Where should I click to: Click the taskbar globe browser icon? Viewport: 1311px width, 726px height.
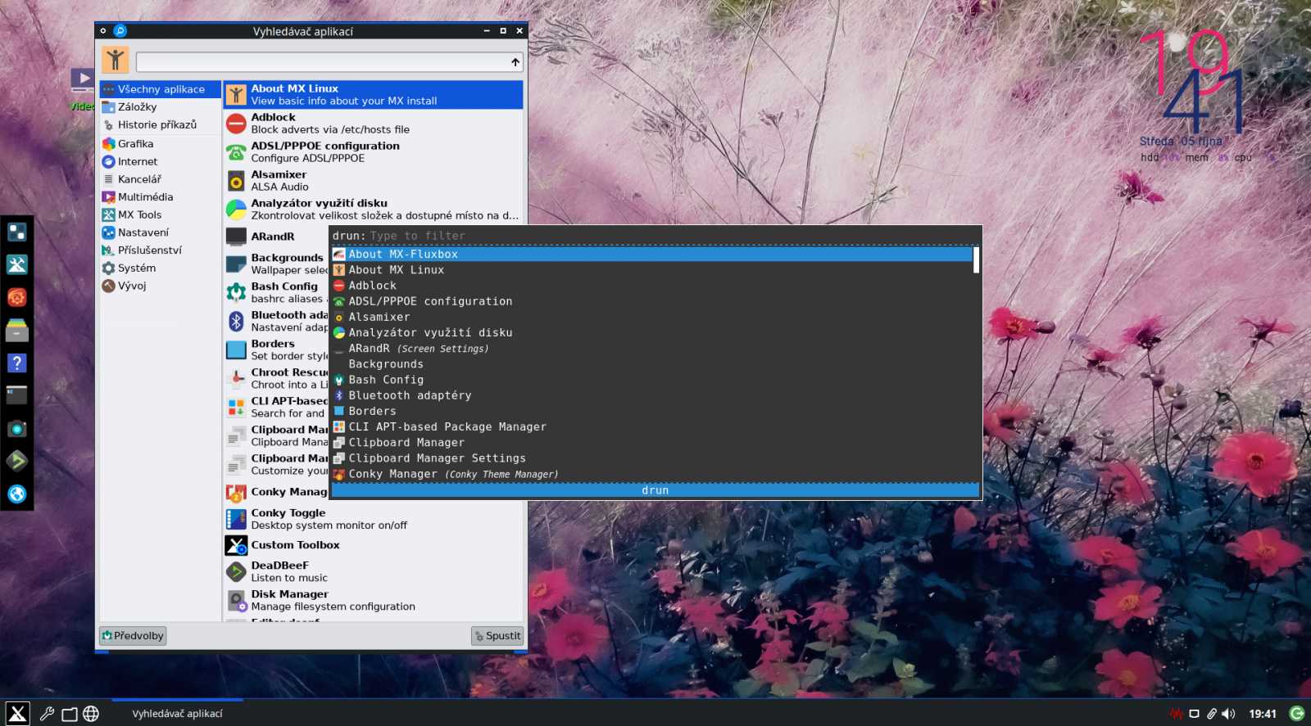(x=91, y=714)
